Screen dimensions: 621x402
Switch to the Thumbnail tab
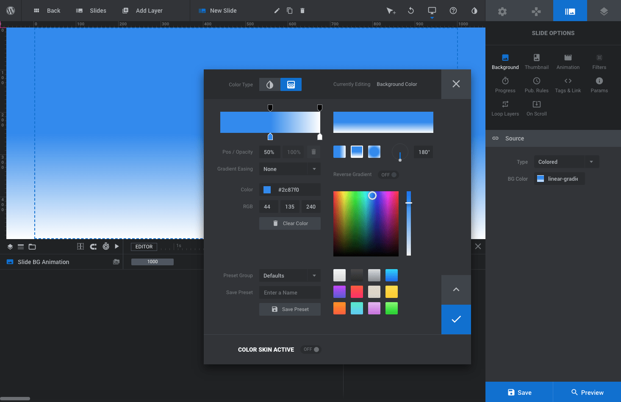pyautogui.click(x=536, y=61)
